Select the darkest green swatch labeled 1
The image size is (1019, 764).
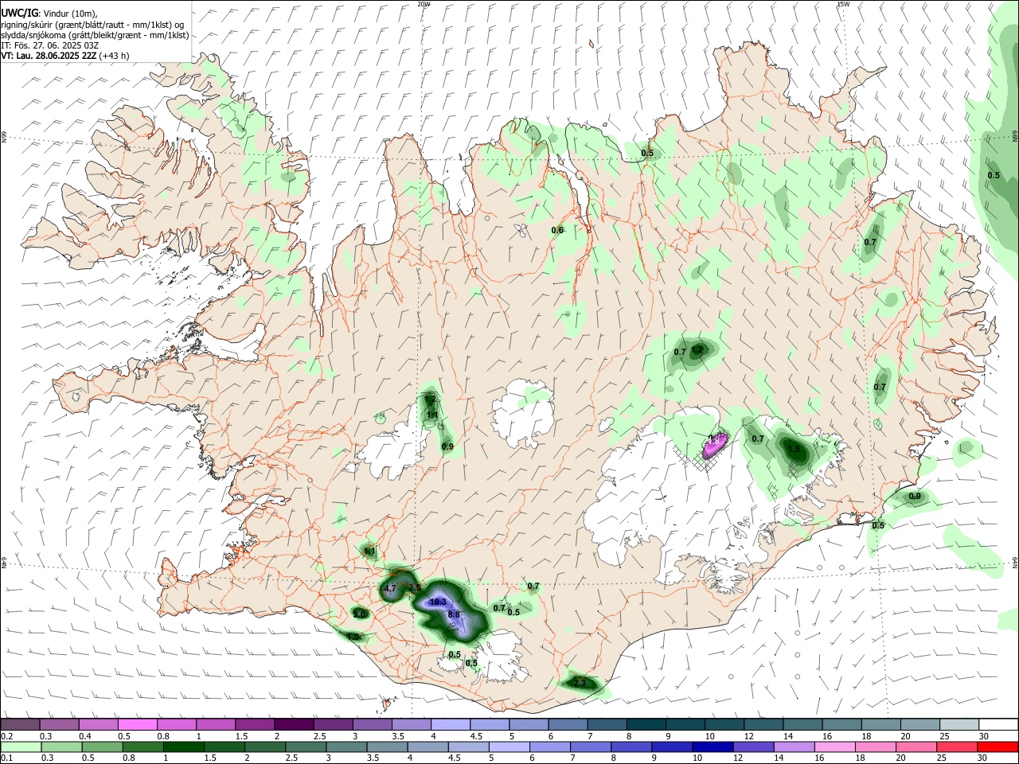click(x=184, y=746)
